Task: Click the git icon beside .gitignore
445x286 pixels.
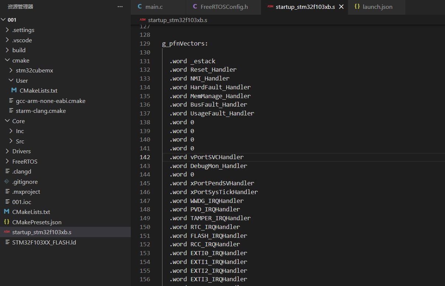Action: tap(6, 182)
